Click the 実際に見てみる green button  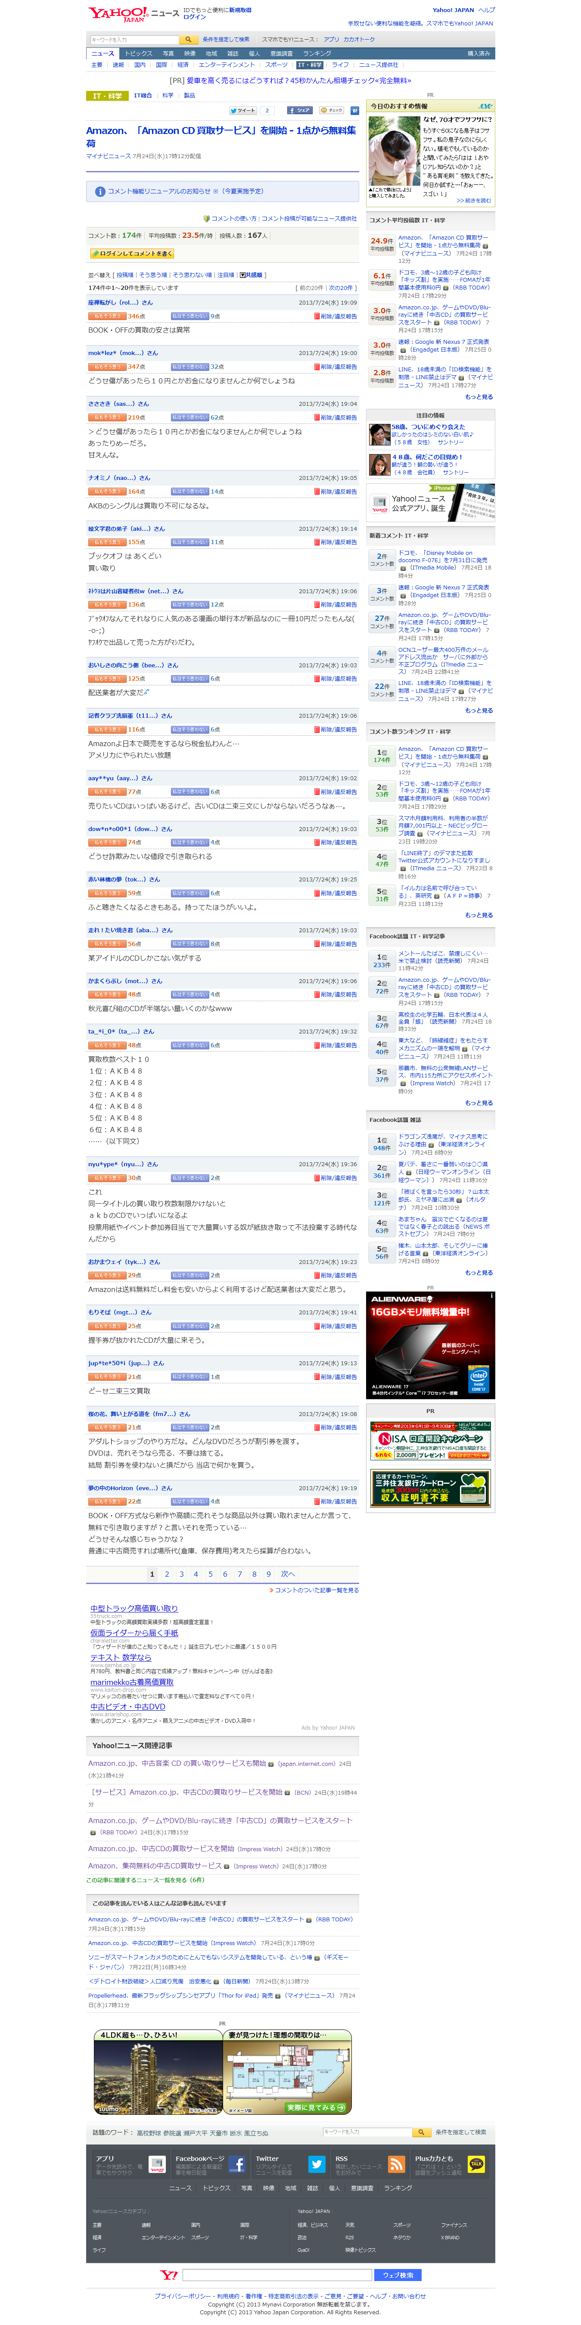tap(317, 2107)
